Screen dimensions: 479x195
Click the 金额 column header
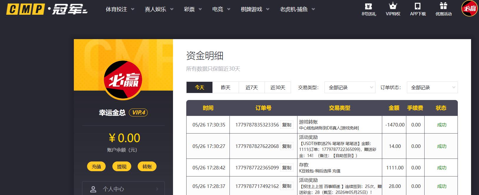[394, 108]
